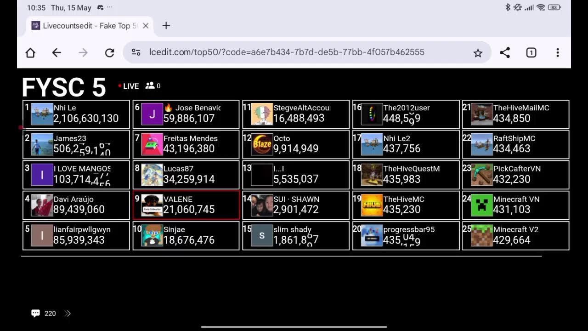This screenshot has height=331, width=588.
Task: Expand chat with double chevron
Action: point(68,314)
